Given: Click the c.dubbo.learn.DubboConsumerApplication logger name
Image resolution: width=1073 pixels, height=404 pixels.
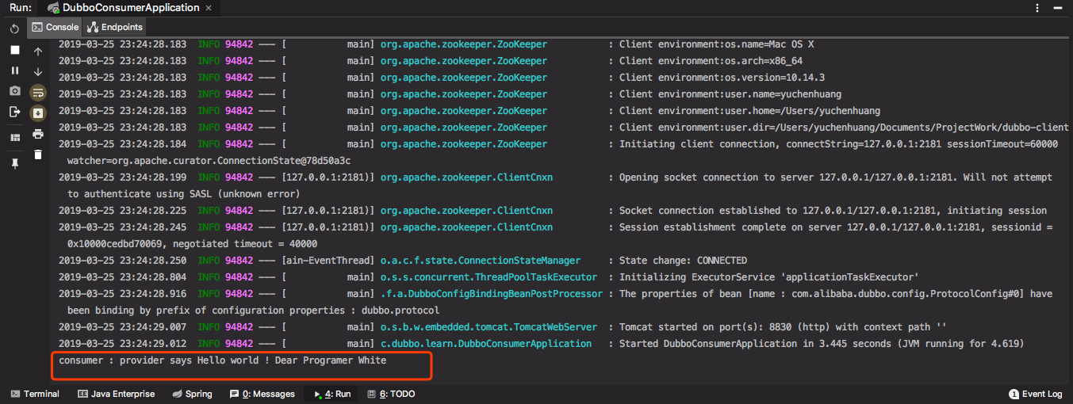Looking at the screenshot, I should coord(486,344).
